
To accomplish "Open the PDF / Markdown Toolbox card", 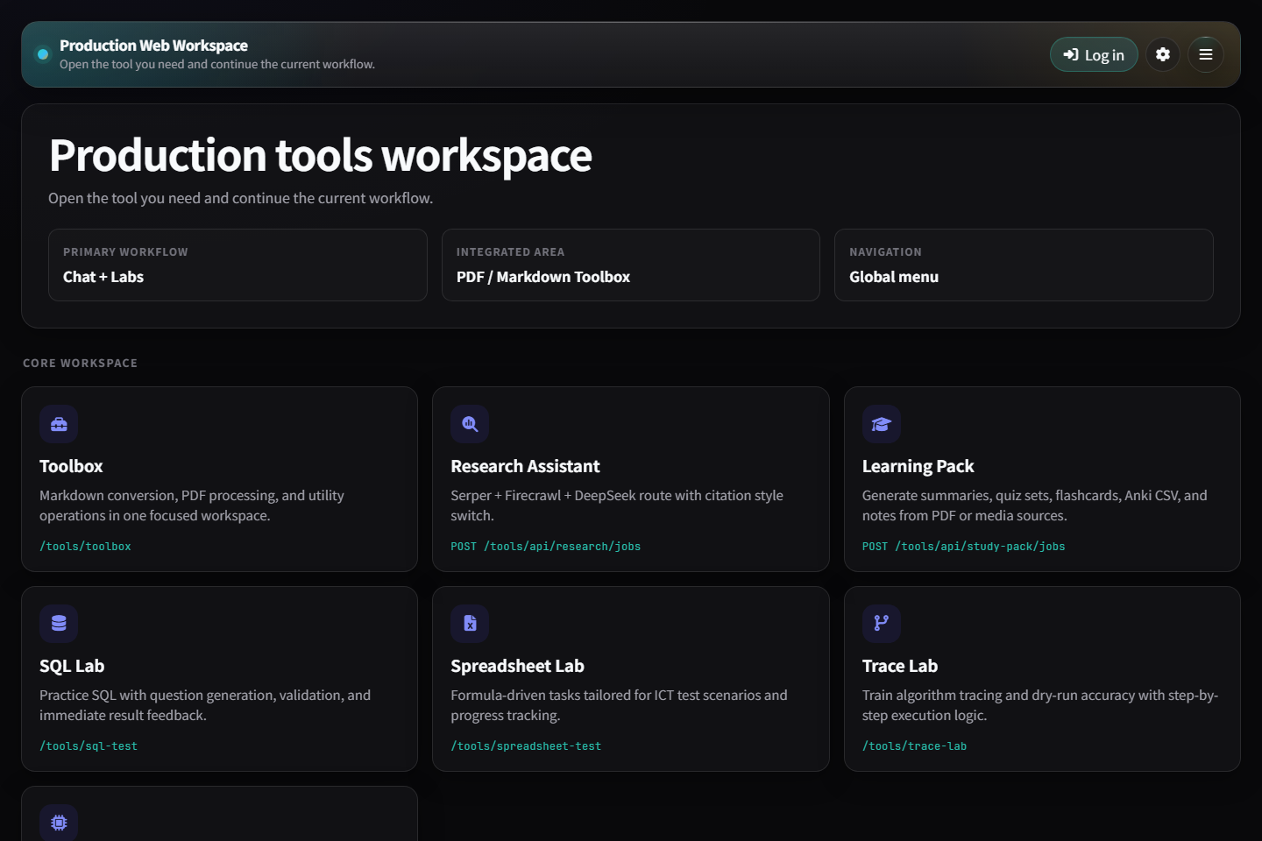I will [631, 265].
